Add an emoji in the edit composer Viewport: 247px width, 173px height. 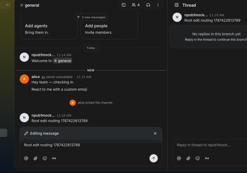tap(45, 158)
